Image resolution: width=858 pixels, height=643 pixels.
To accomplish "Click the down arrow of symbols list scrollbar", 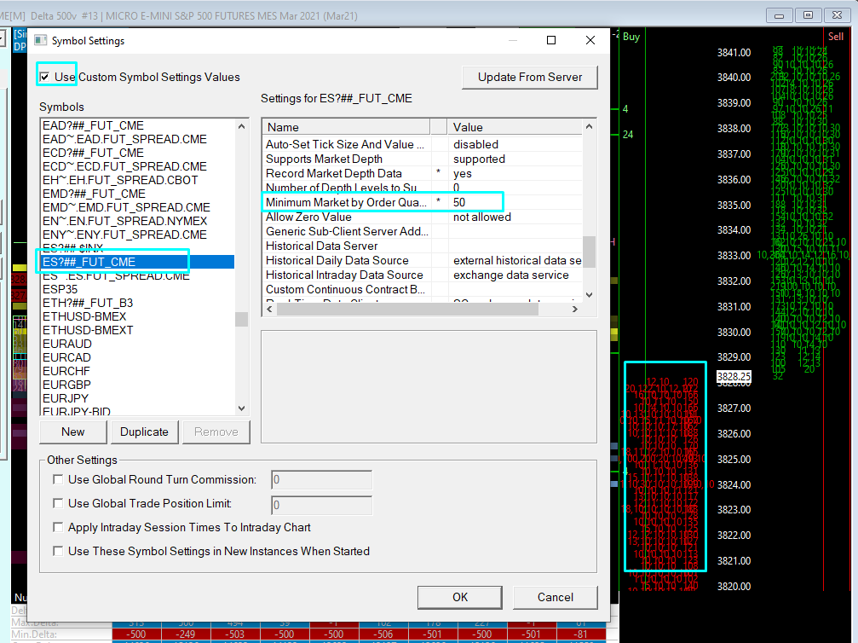I will point(241,408).
